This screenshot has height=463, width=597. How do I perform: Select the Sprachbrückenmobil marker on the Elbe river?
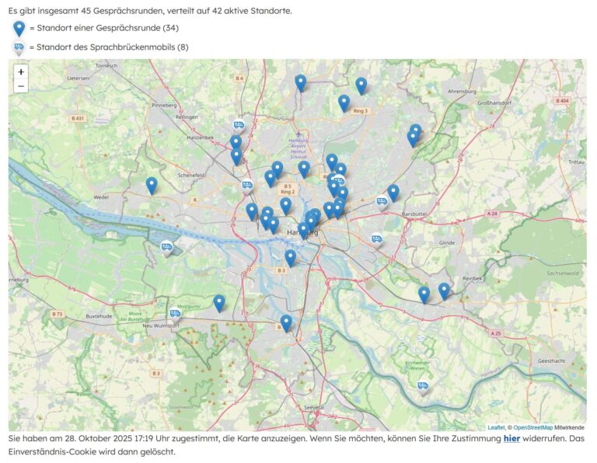[x=166, y=248]
